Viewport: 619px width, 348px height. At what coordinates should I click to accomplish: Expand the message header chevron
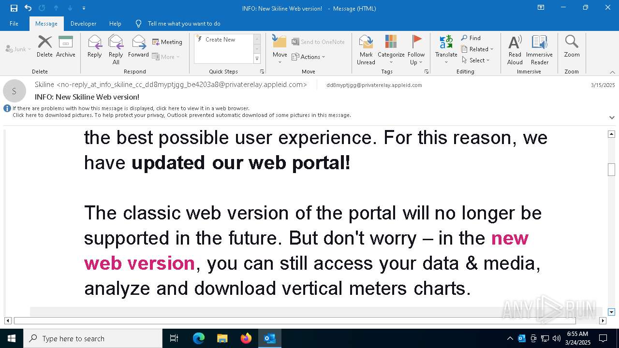pos(612,117)
